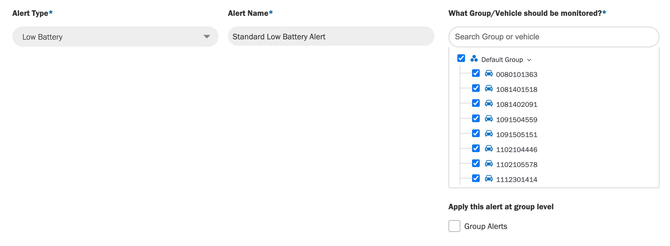This screenshot has height=246, width=670.
Task: Select the Low Battery combo box
Action: click(x=115, y=37)
